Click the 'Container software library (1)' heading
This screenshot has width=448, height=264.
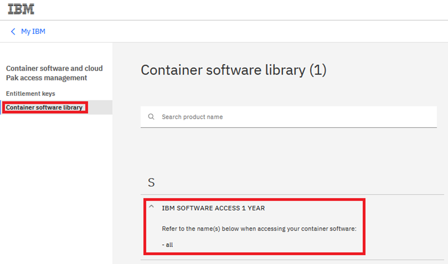pos(233,70)
